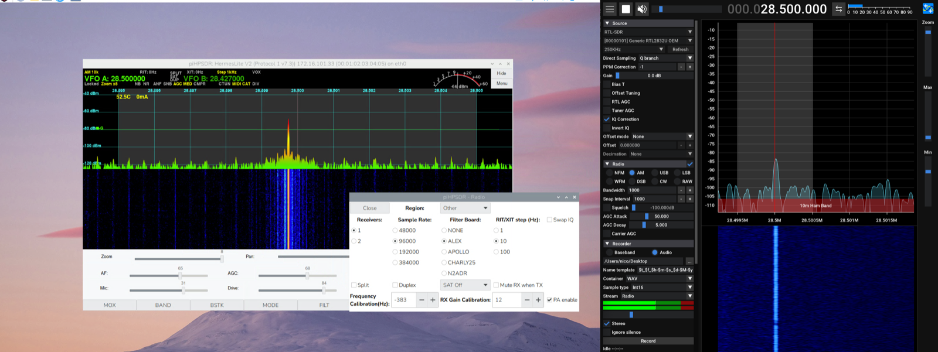
Task: Decrease Bandwidth with the minus button
Action: [681, 190]
